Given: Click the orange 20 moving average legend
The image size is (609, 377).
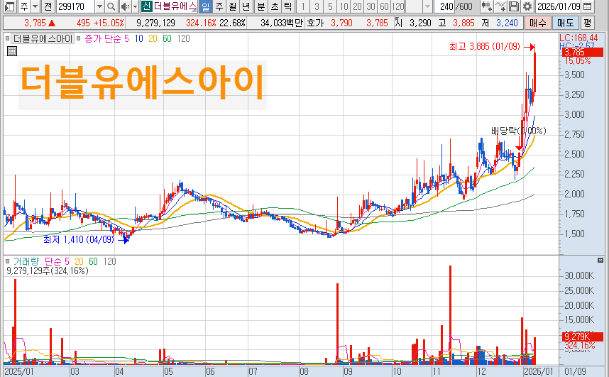Looking at the screenshot, I should tap(153, 38).
